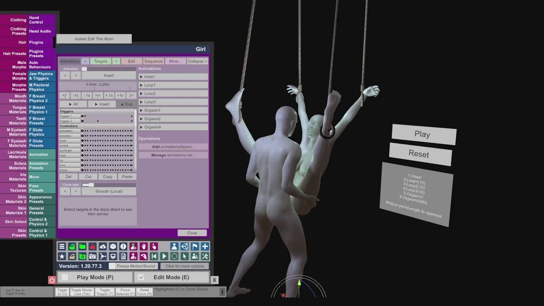Click Isolate Edit This Atom button
Viewport: 544px width, 306px height.
[94, 39]
